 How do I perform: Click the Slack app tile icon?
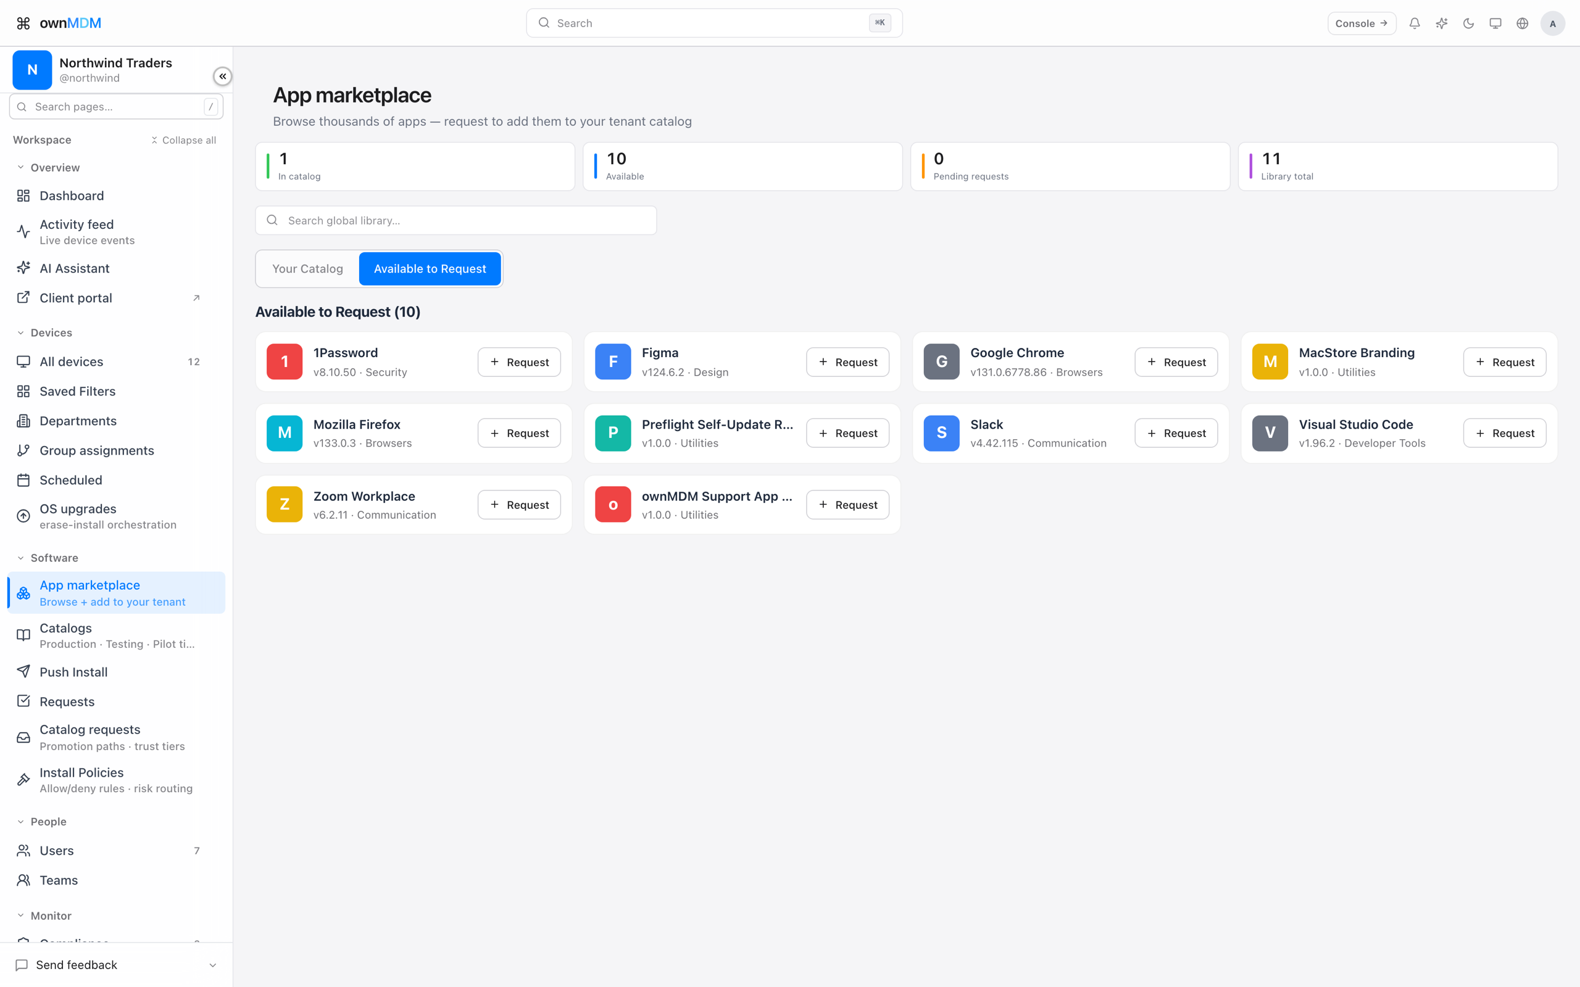point(941,434)
